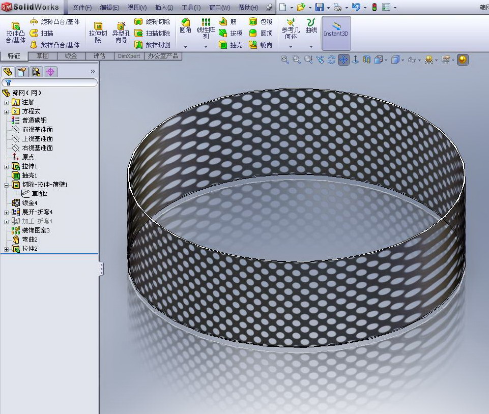Select the 旋转切除 revolved cut tool
This screenshot has height=414, width=489.
click(x=152, y=22)
